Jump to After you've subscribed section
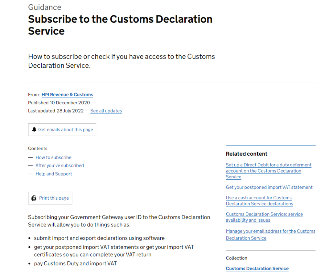This screenshot has height=274, width=333. point(60,165)
